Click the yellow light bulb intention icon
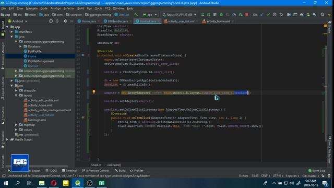 pos(94,92)
